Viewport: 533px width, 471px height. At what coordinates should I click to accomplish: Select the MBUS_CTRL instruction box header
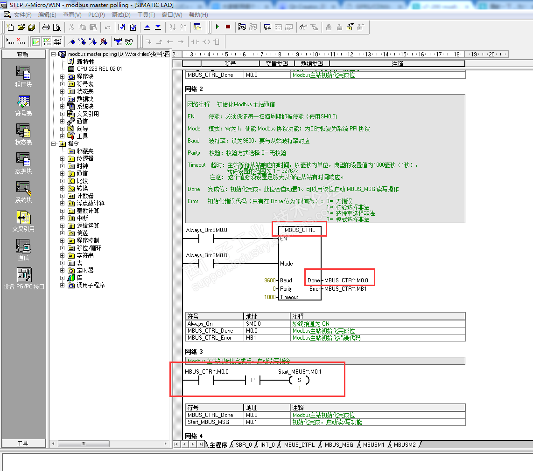click(300, 230)
